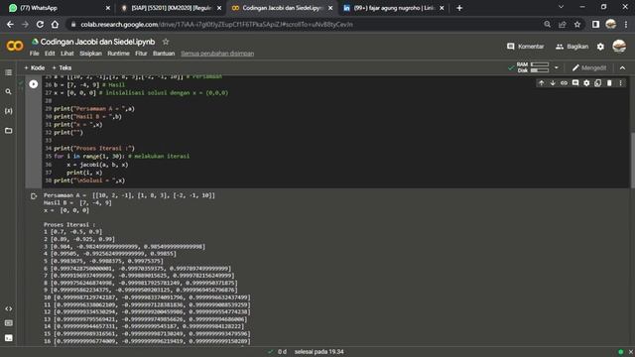Viewport: 635px width, 357px height.
Task: Close the bottom status bar
Action: (x=631, y=352)
